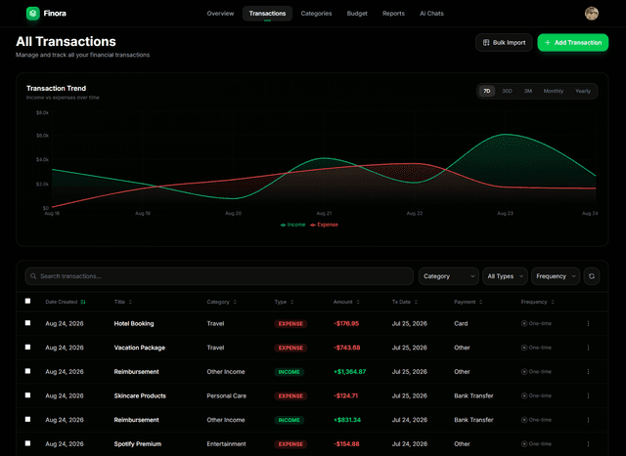Viewport: 626px width, 456px height.
Task: Click amount -$154.88
Action: click(346, 443)
